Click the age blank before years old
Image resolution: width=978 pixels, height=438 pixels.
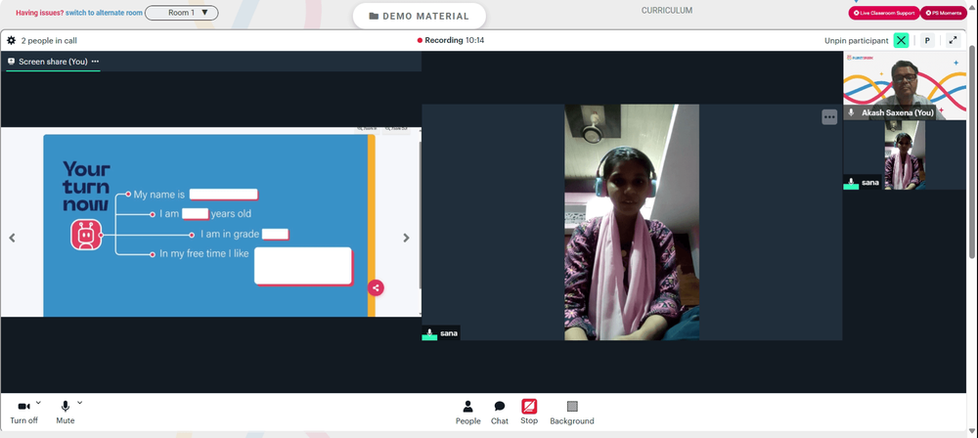click(x=196, y=214)
